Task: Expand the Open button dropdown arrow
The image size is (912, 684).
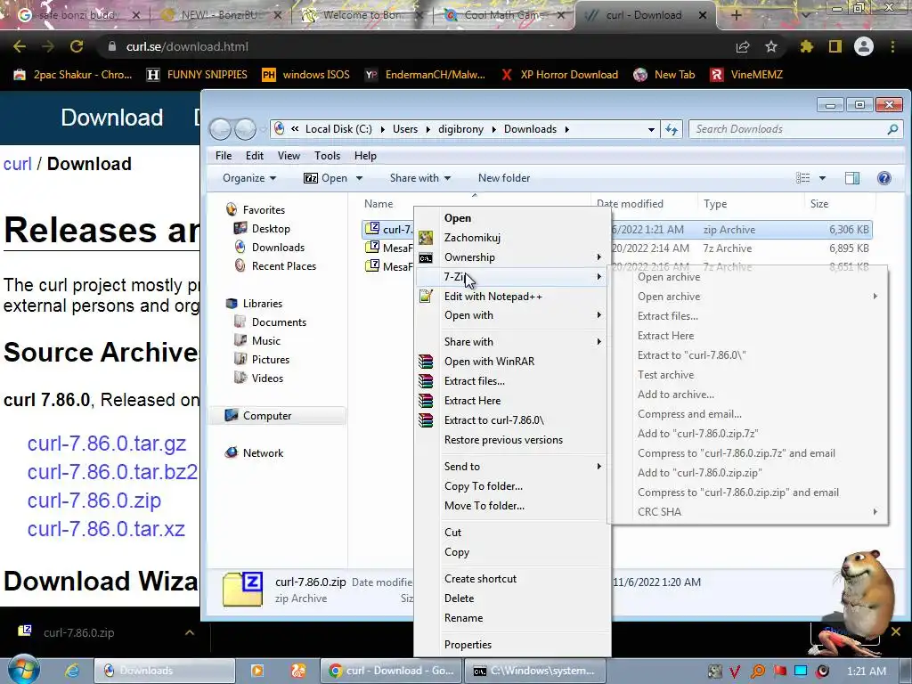Action: click(x=359, y=178)
